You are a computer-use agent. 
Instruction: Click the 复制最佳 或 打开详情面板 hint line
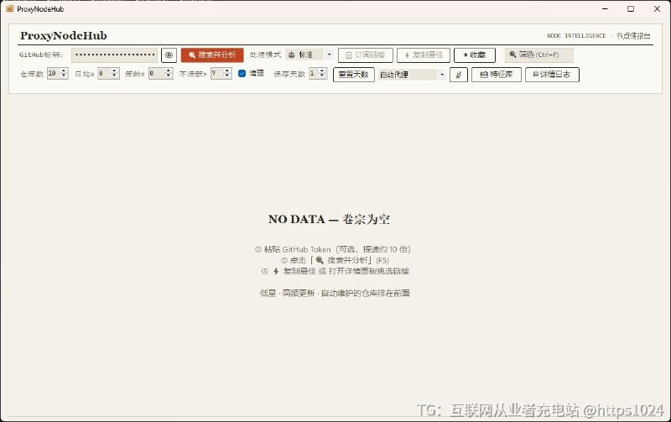click(335, 271)
